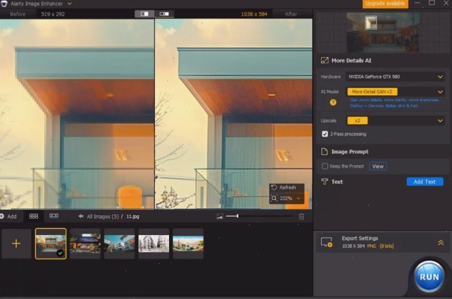Click the More Details AI panel icon
This screenshot has width=452, height=299.
tap(324, 60)
